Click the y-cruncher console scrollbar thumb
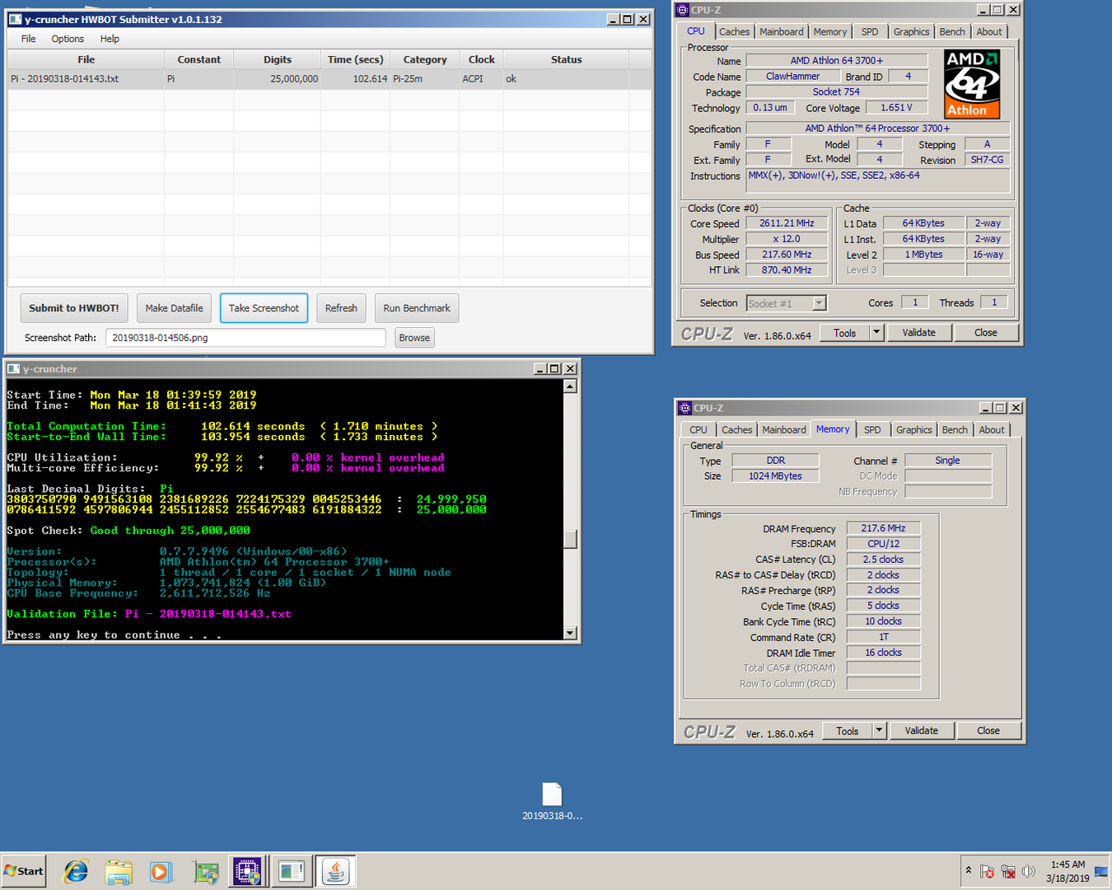This screenshot has width=1112, height=890. click(570, 539)
